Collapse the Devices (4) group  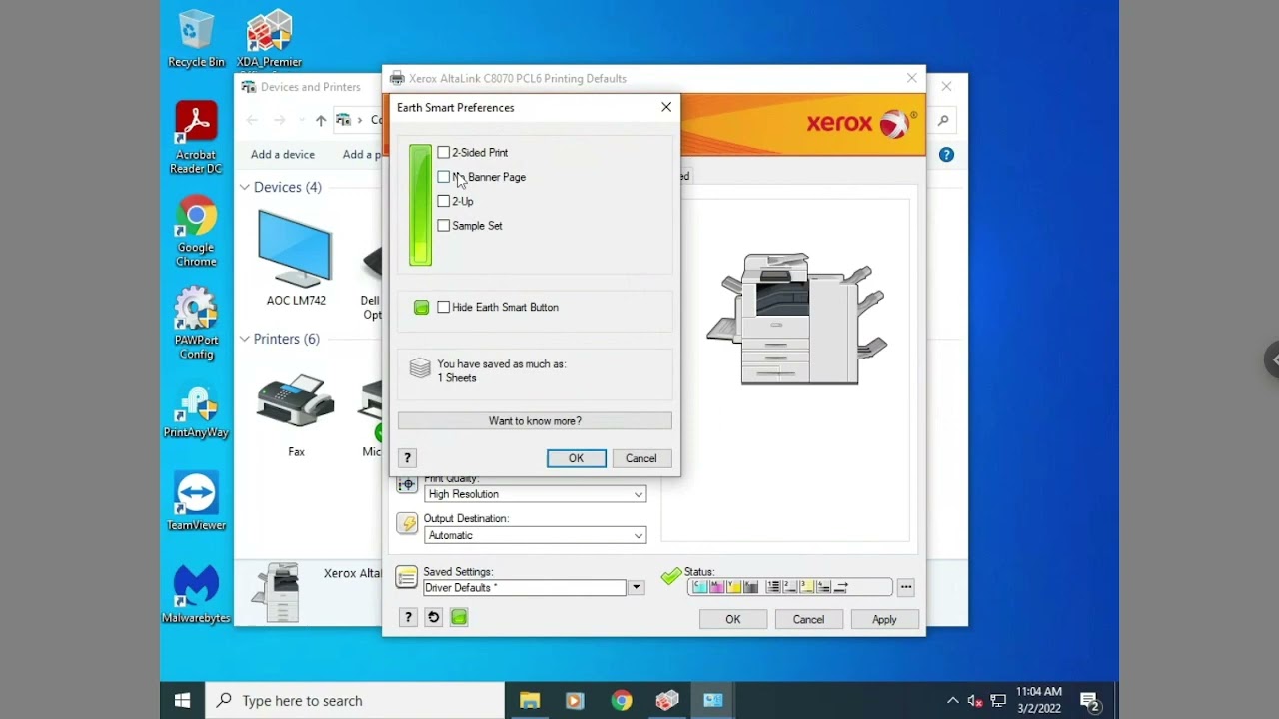245,188
